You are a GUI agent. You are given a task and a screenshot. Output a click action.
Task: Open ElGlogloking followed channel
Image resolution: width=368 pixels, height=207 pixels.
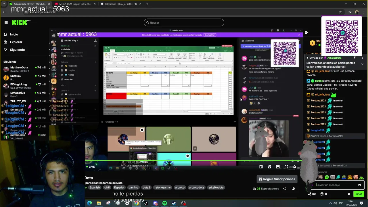[24, 86]
